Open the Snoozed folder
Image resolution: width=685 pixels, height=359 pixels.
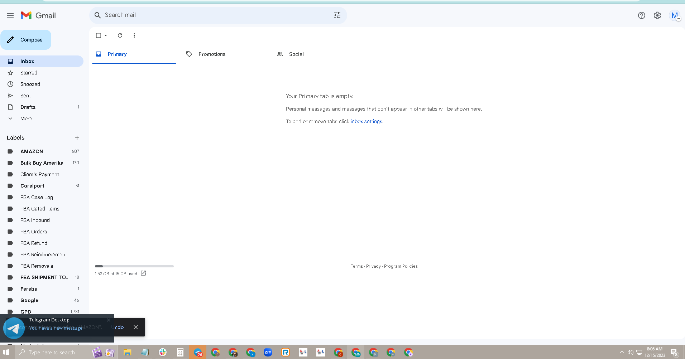(42, 84)
